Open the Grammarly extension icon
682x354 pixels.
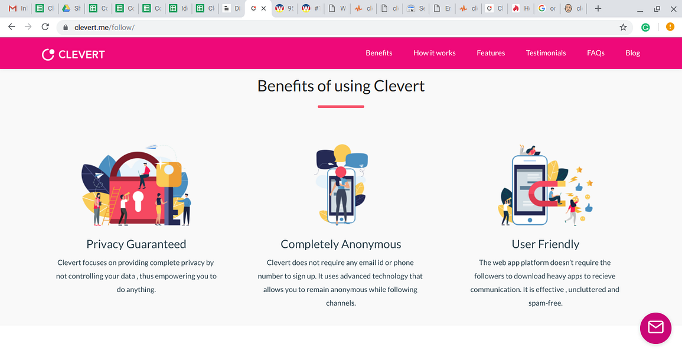click(x=645, y=27)
